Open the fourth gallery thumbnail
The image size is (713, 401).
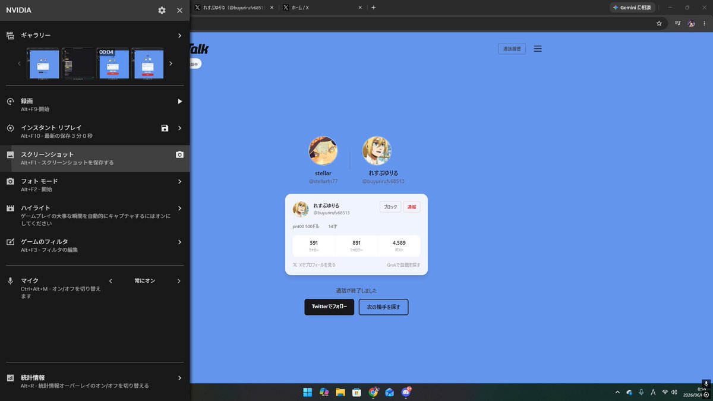point(148,64)
